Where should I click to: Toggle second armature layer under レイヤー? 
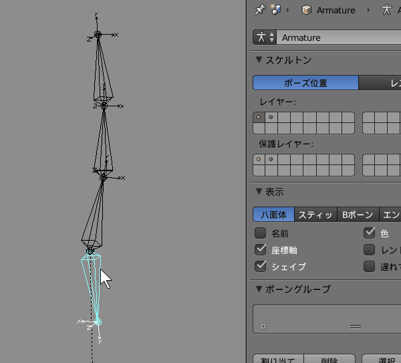(x=271, y=117)
